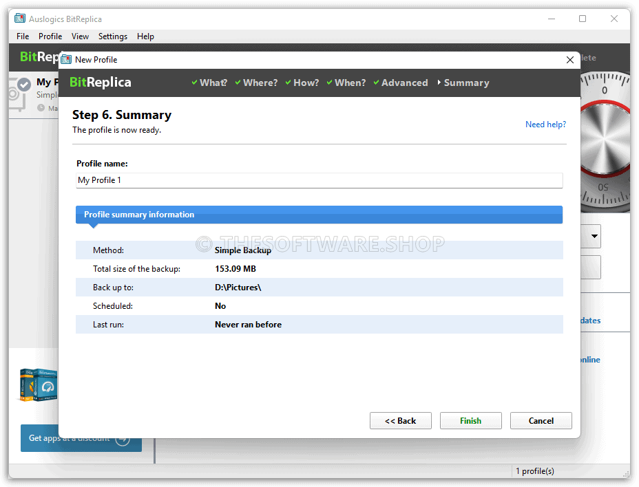Viewport: 639px width, 487px height.
Task: Click the checkmark icon on My Profile in main window
Action: pyautogui.click(x=25, y=85)
